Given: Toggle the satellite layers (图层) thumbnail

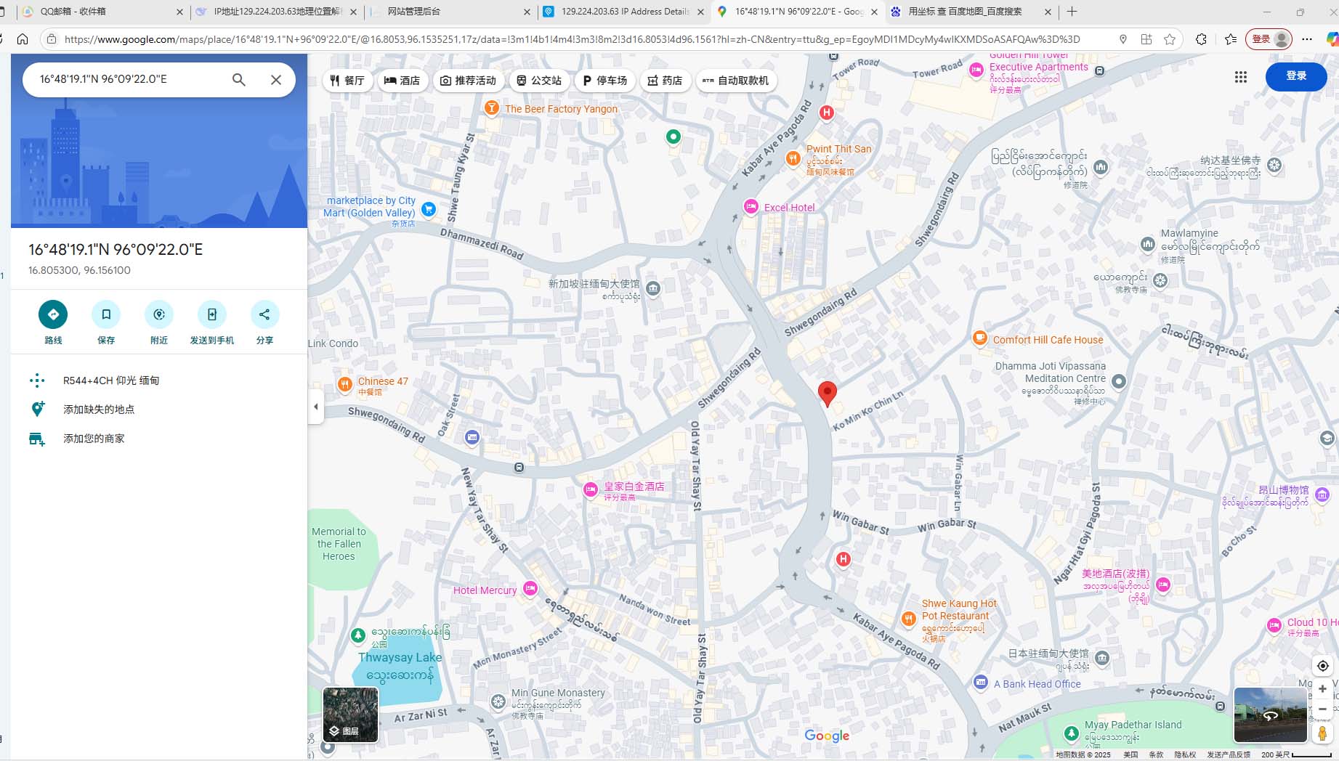Looking at the screenshot, I should (350, 715).
